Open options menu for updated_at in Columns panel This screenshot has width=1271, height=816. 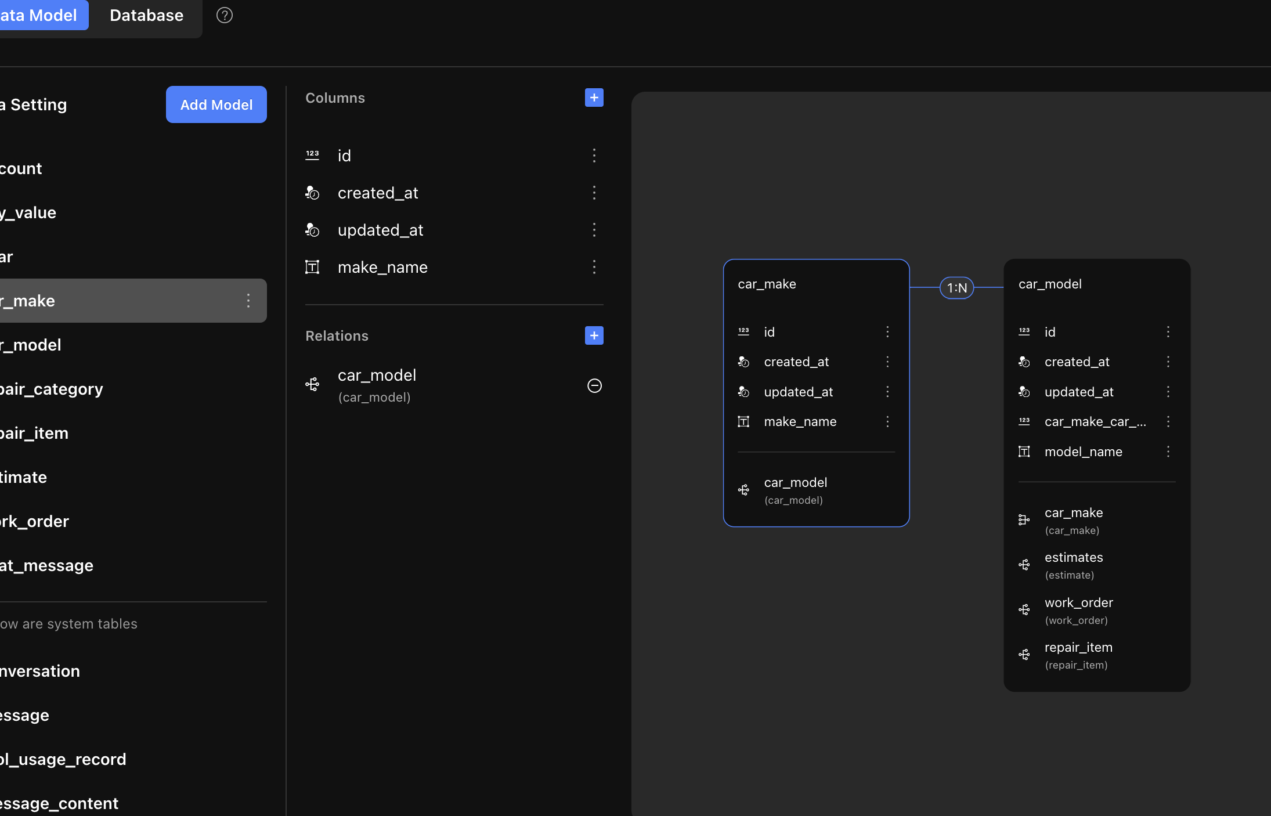(594, 230)
